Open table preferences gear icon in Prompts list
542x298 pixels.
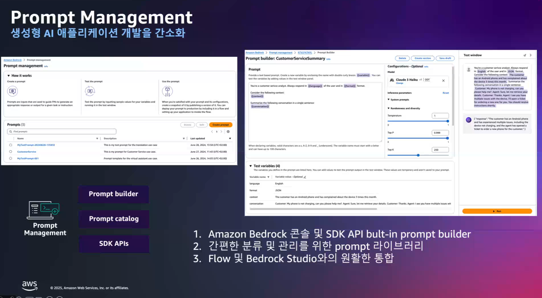pyautogui.click(x=228, y=132)
